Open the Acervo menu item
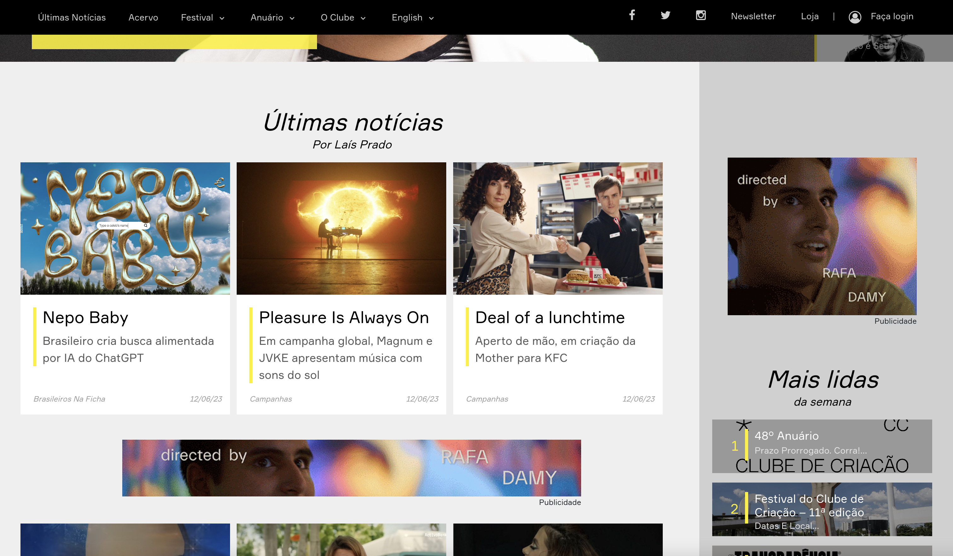 pos(143,17)
